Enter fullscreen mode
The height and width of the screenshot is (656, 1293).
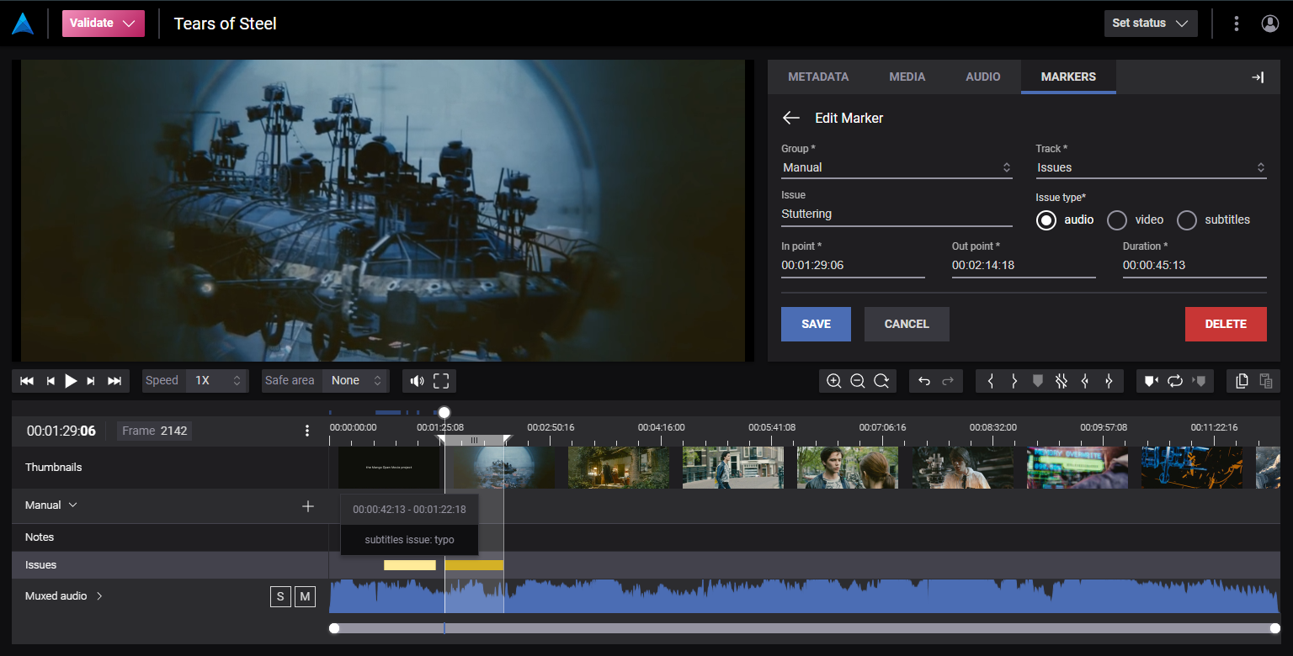(x=441, y=381)
